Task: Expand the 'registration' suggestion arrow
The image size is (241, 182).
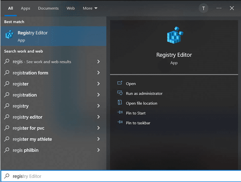Action: tap(98, 95)
